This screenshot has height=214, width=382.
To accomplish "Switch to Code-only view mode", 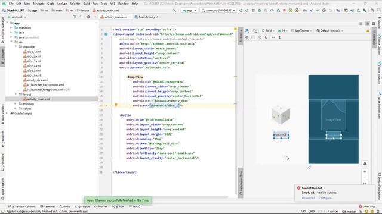I will pyautogui.click(x=361, y=24).
